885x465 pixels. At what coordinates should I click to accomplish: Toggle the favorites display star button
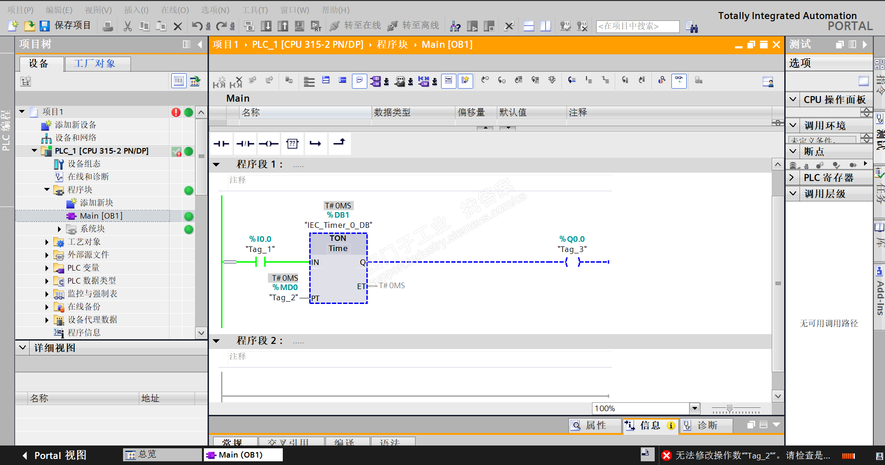465,81
